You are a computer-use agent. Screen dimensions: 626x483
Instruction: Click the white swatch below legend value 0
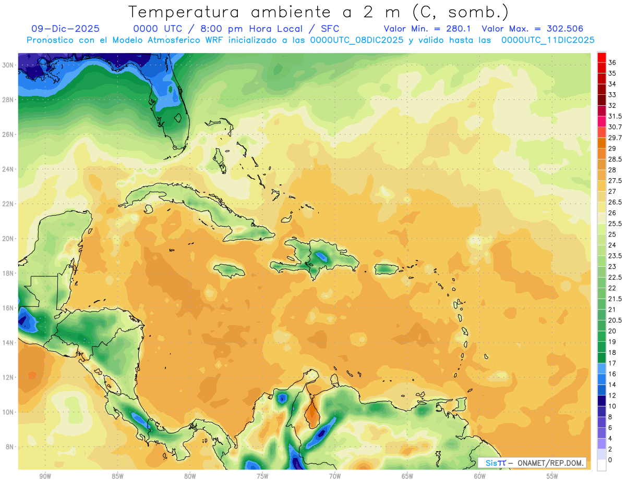point(601,465)
